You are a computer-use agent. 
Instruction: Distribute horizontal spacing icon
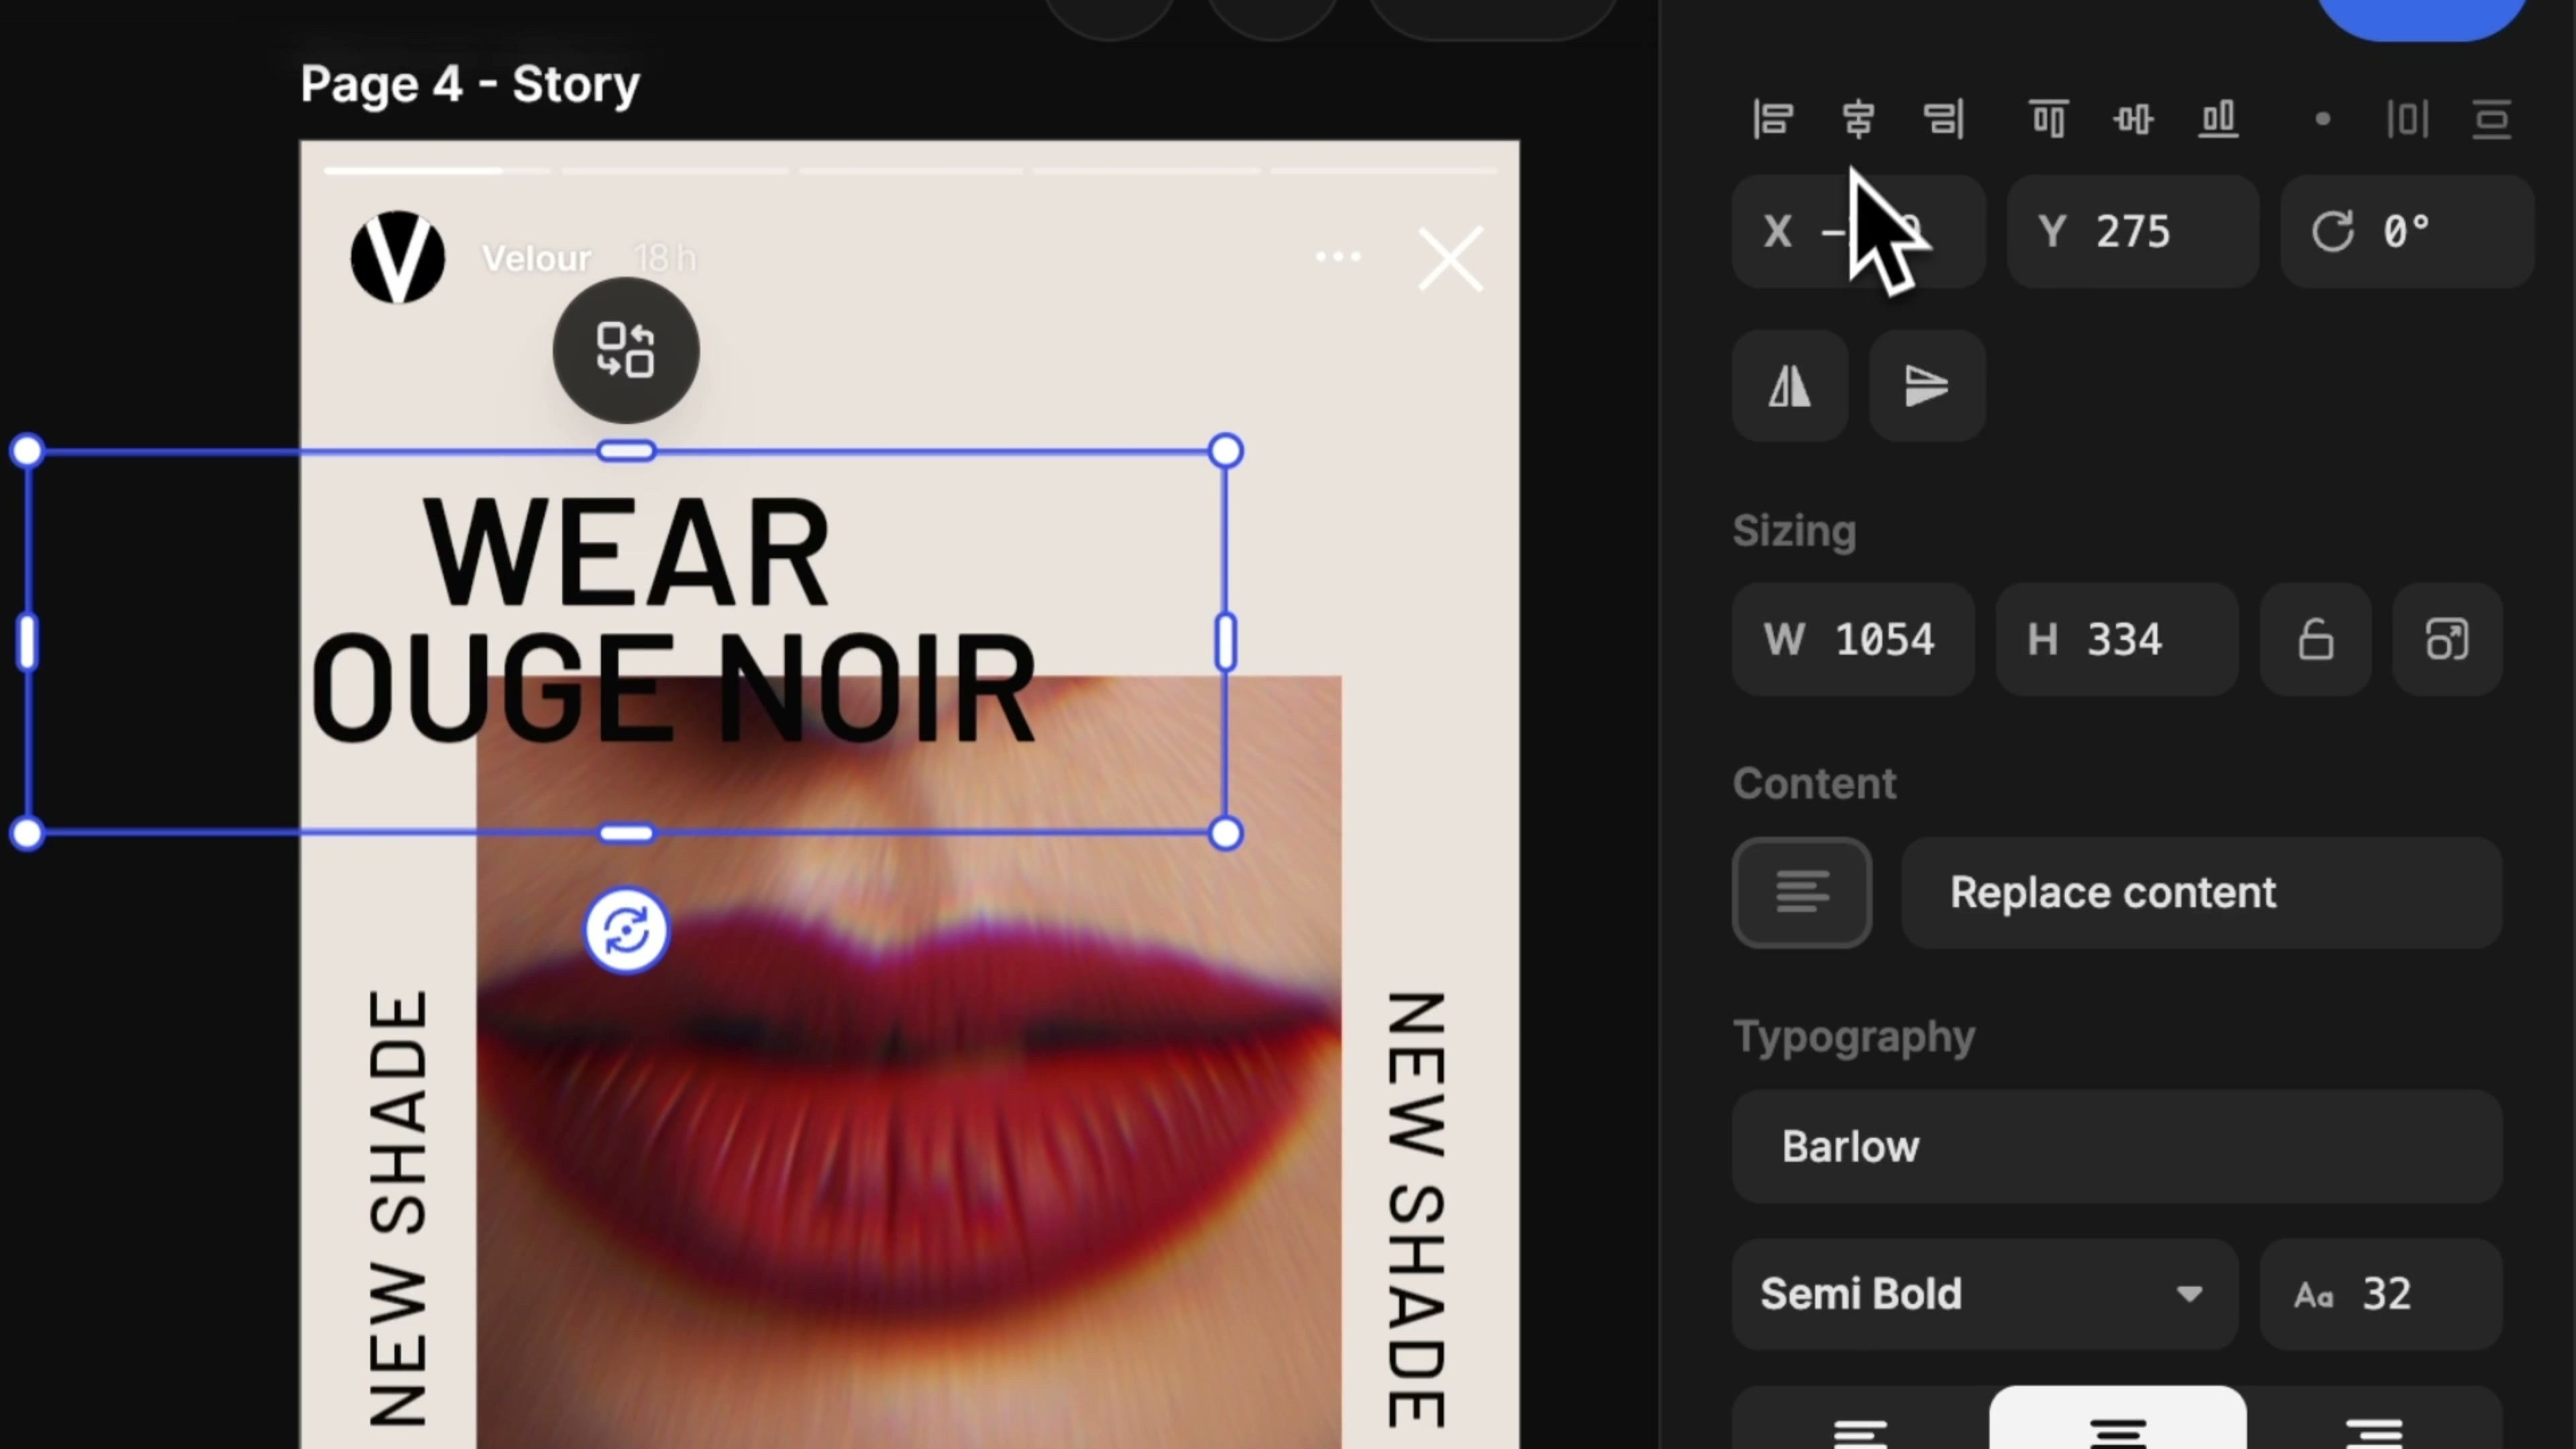click(x=2407, y=119)
